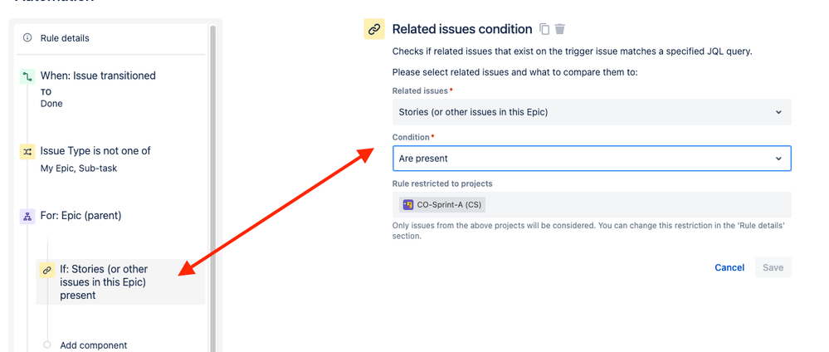Click the Add component circle node

point(47,345)
